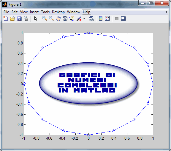Image resolution: width=171 pixels, height=151 pixels.
Task: Insert Colorbar from toolbar
Action: point(101,19)
